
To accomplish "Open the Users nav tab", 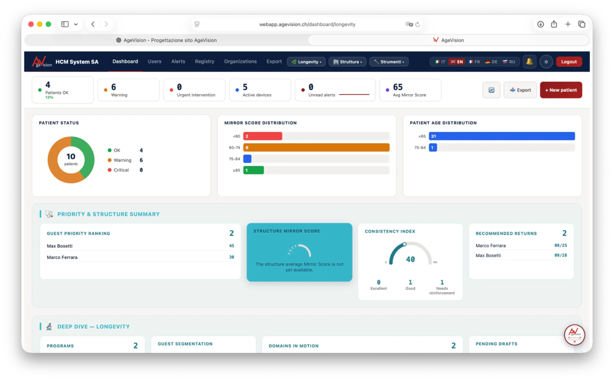I will [x=155, y=61].
